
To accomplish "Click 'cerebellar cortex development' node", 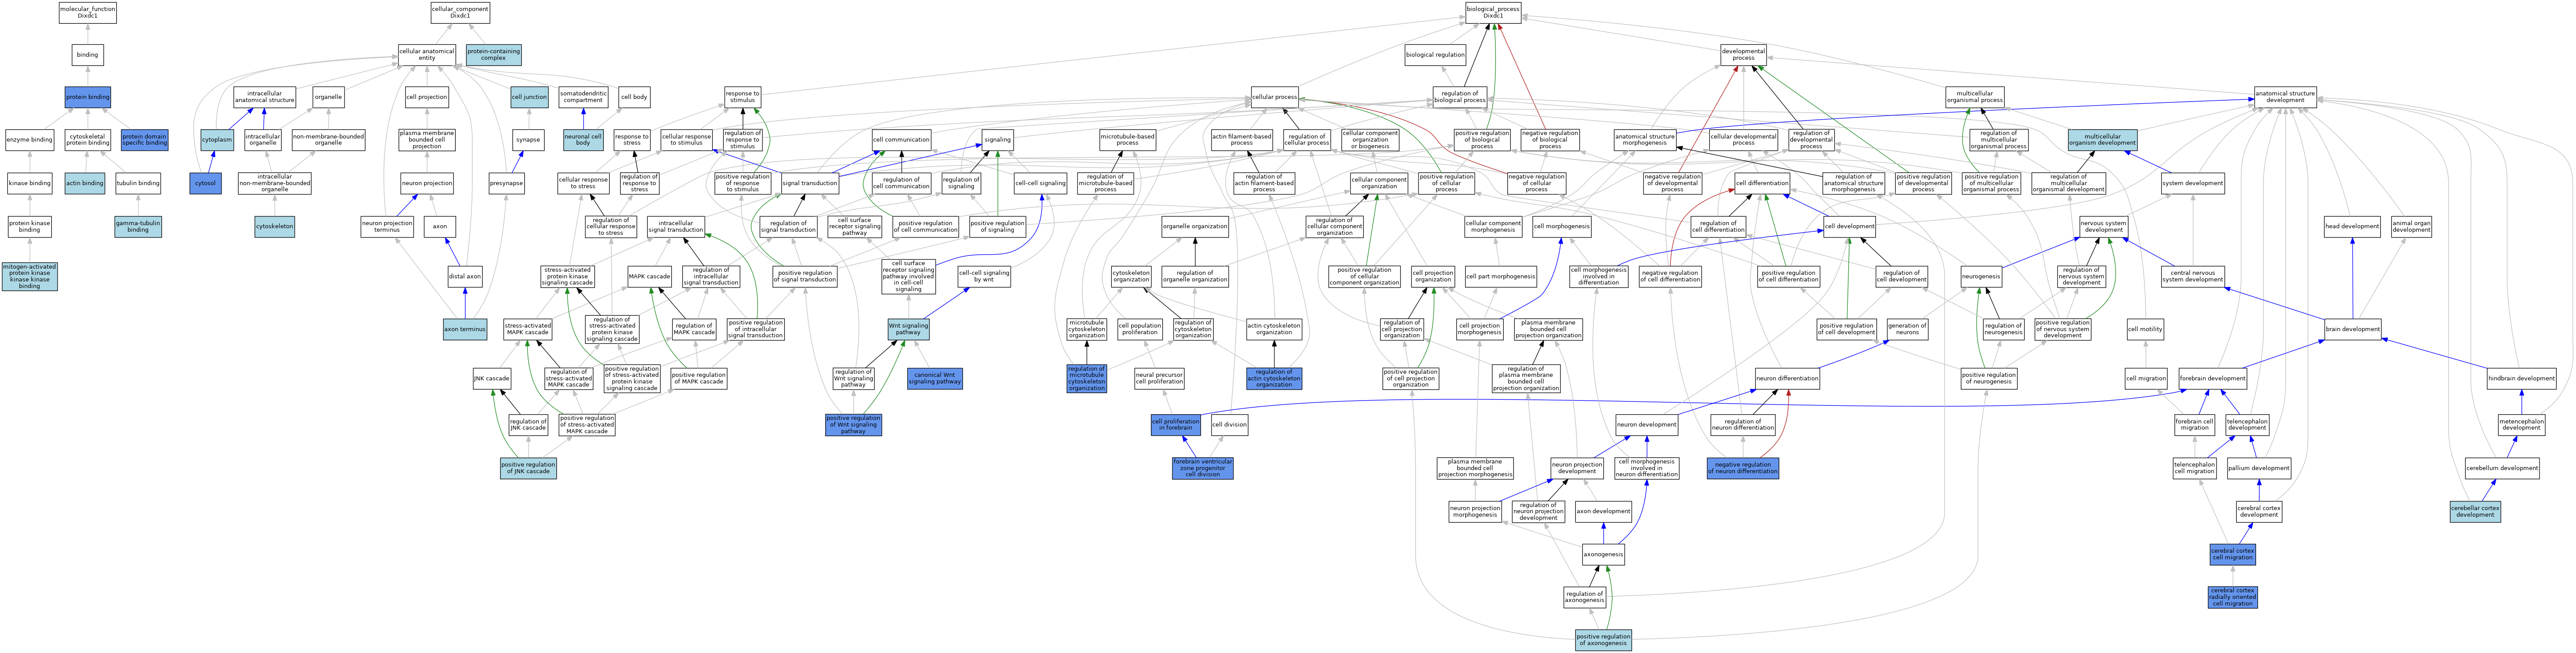I will (x=2475, y=511).
